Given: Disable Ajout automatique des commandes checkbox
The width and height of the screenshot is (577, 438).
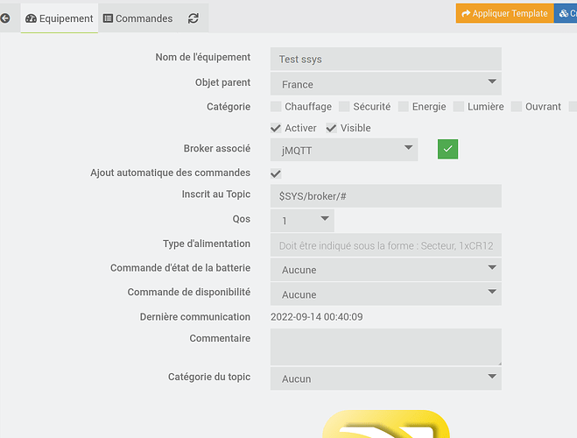Looking at the screenshot, I should (x=276, y=173).
